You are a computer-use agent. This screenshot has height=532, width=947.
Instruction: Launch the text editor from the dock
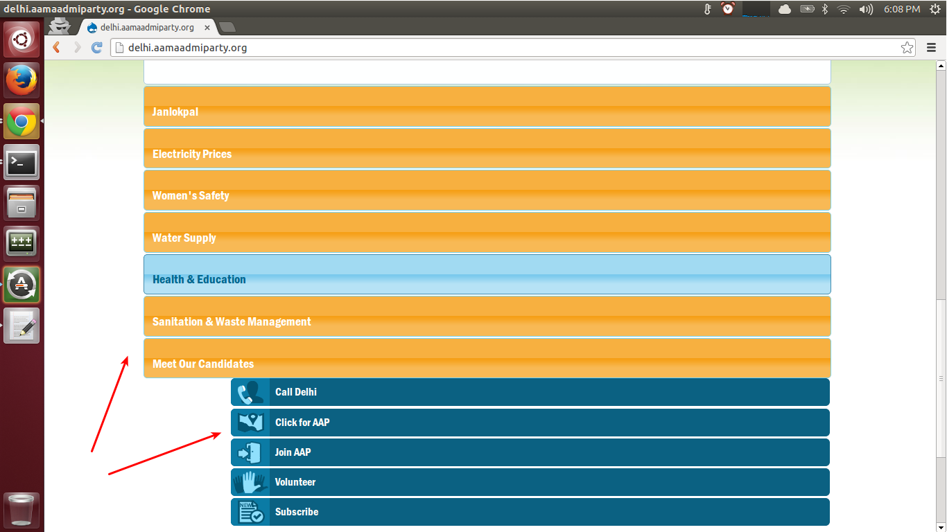22,326
